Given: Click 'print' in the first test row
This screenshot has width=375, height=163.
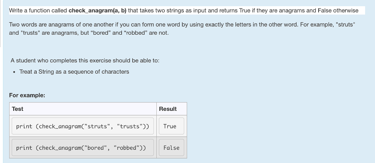Looking at the screenshot, I should coord(24,126).
